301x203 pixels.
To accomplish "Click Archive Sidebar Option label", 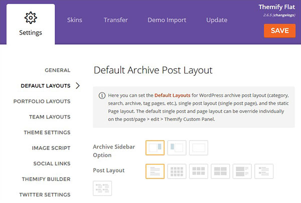I will click(x=114, y=151).
